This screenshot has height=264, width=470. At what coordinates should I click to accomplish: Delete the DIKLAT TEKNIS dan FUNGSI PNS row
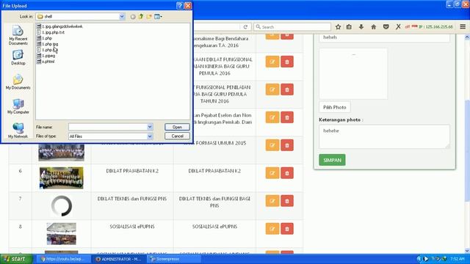tap(287, 201)
